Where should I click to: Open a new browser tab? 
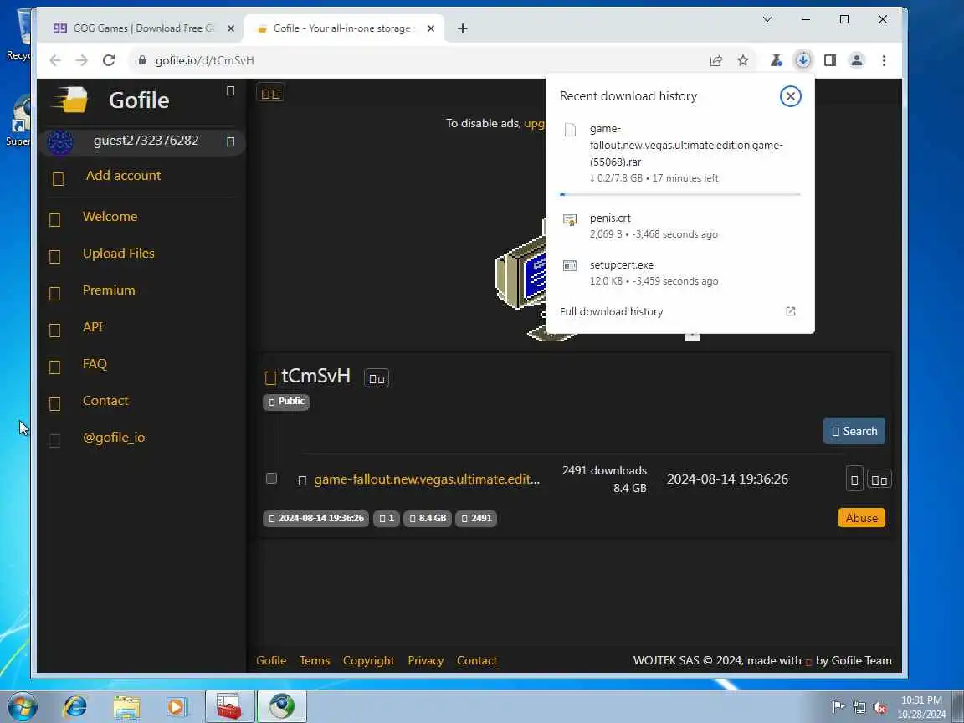point(463,28)
